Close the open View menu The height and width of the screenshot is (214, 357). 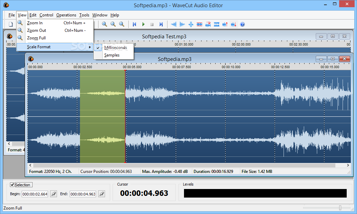(22, 15)
